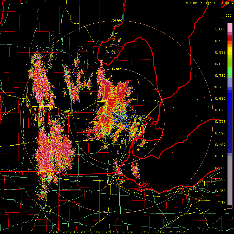Click the 100 NMI range ring label

pyautogui.click(x=117, y=21)
